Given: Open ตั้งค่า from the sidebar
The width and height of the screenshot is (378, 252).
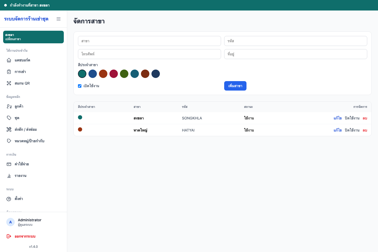Looking at the screenshot, I should (33, 199).
